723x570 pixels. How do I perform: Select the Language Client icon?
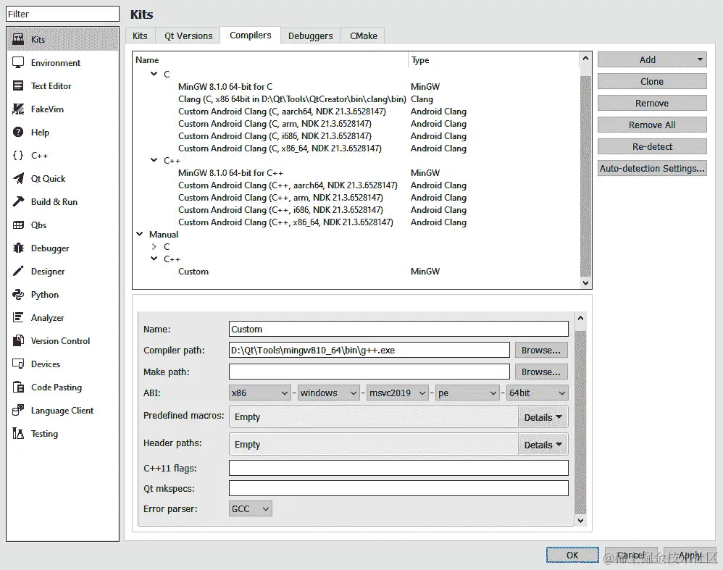pos(18,411)
